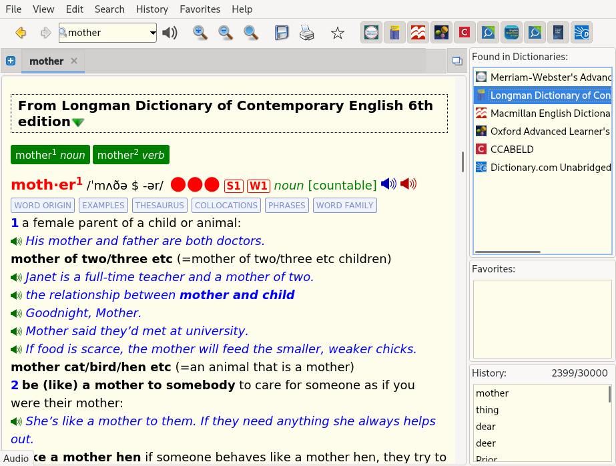Image resolution: width=616 pixels, height=466 pixels.
Task: Play red American pronunciation speaker
Action: pos(408,184)
